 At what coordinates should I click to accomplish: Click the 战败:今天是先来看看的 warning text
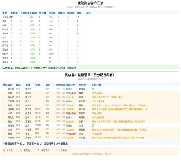pyautogui.click(x=118, y=138)
